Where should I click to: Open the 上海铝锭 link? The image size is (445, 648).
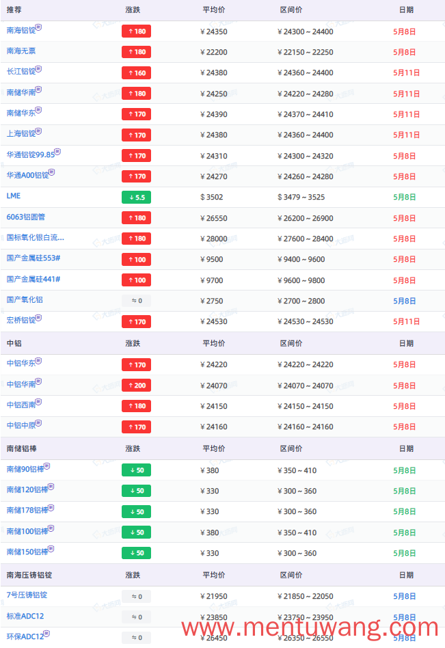pyautogui.click(x=21, y=134)
